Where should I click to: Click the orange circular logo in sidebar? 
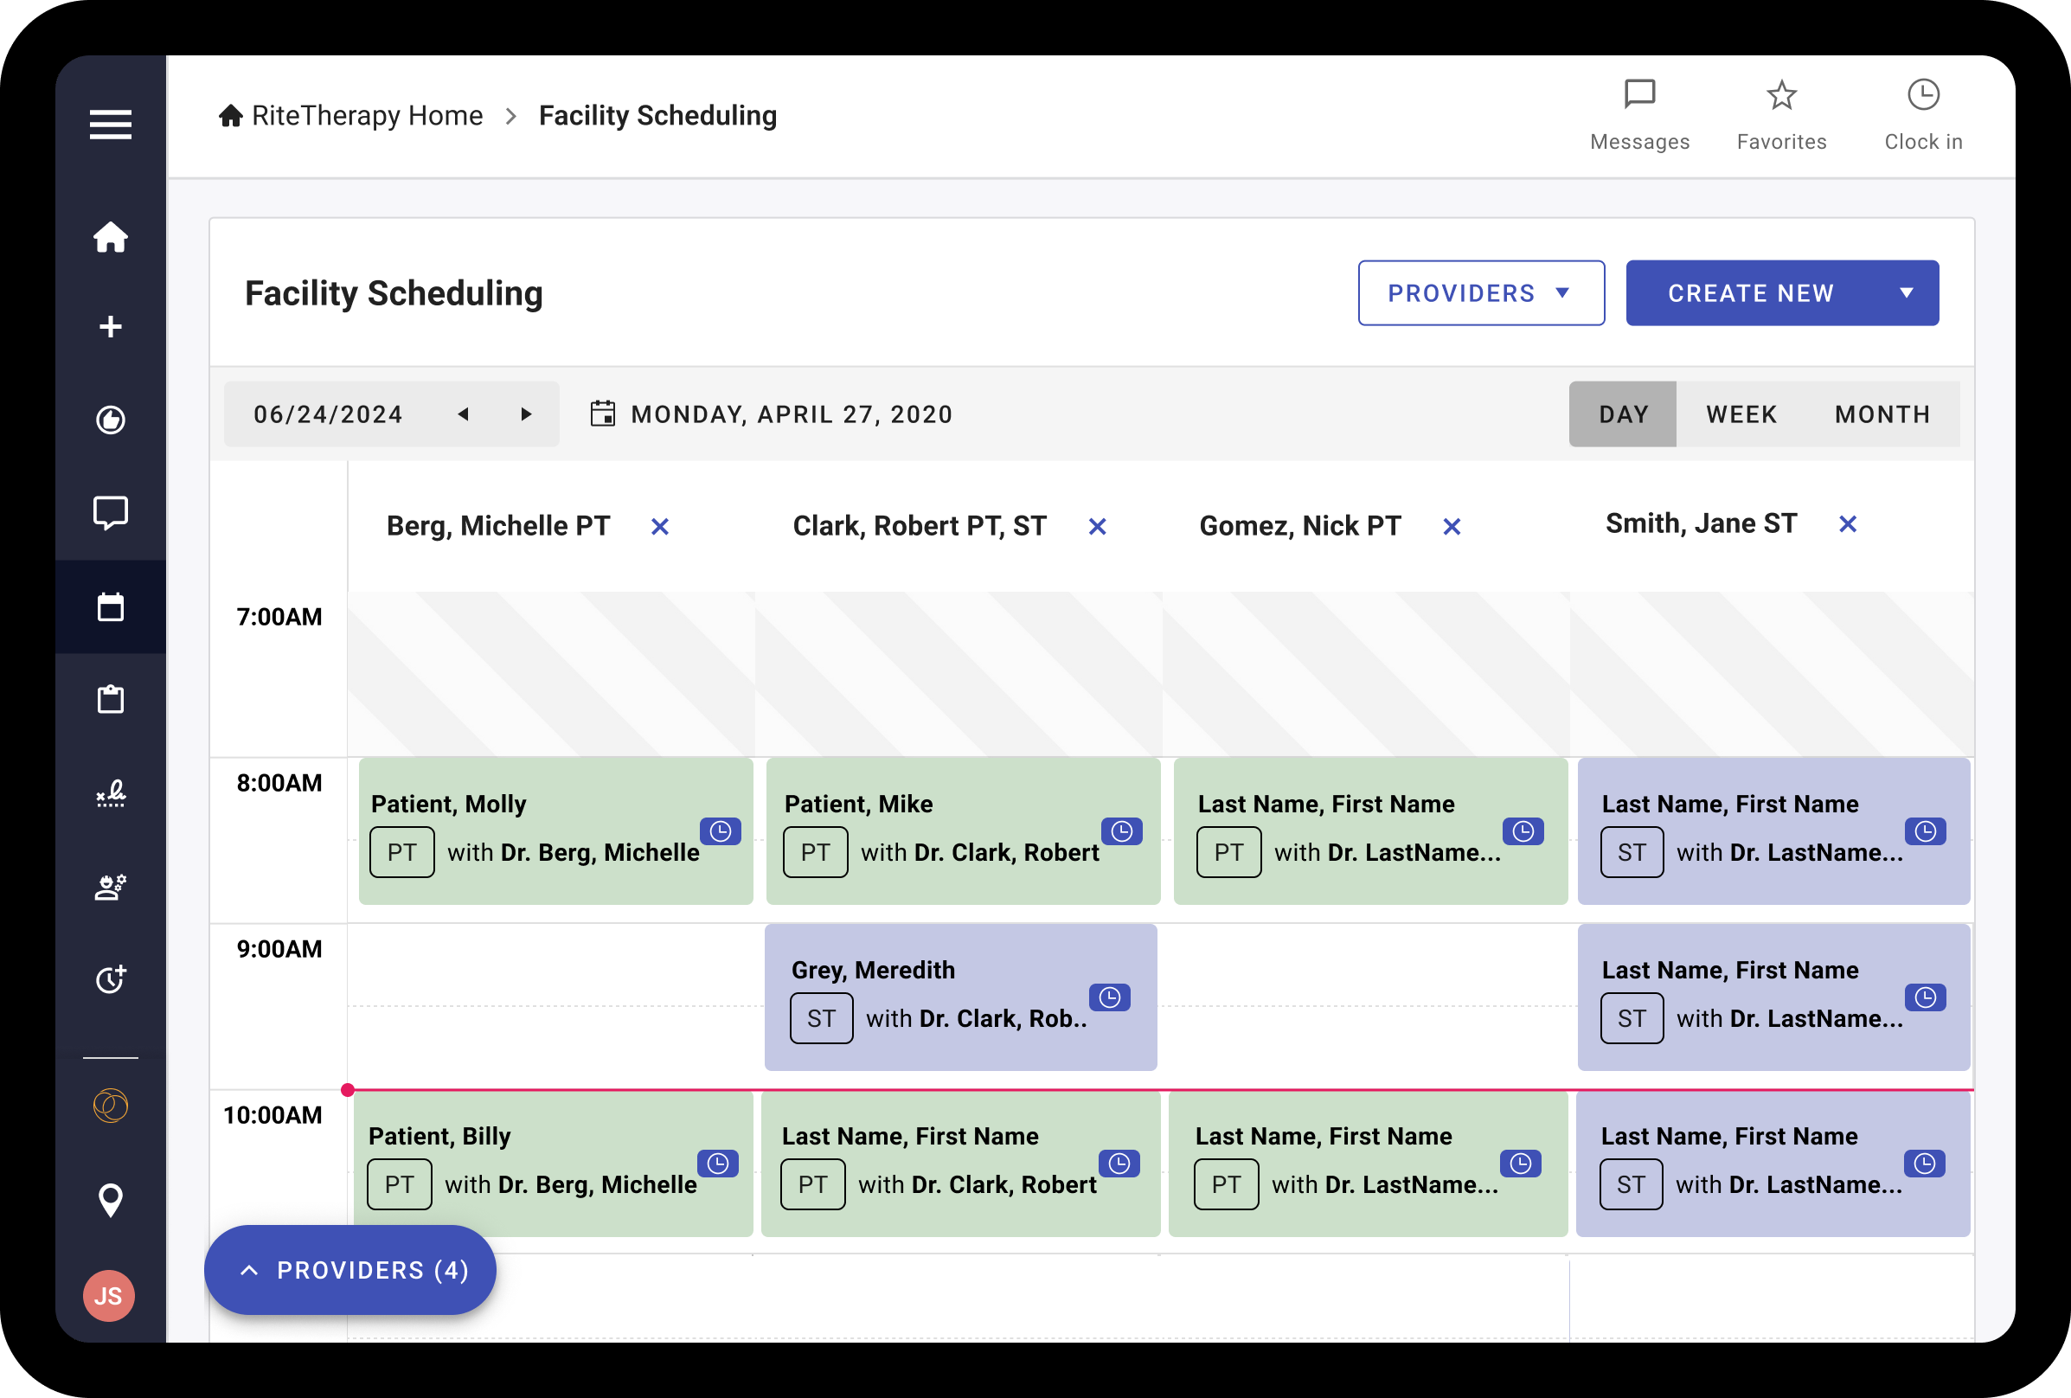[x=111, y=1106]
